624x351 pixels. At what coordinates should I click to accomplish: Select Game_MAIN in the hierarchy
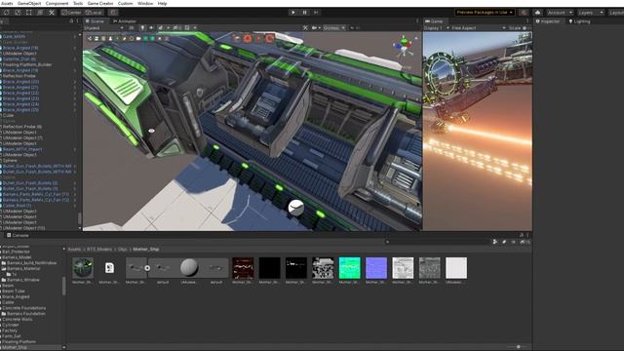pos(14,36)
